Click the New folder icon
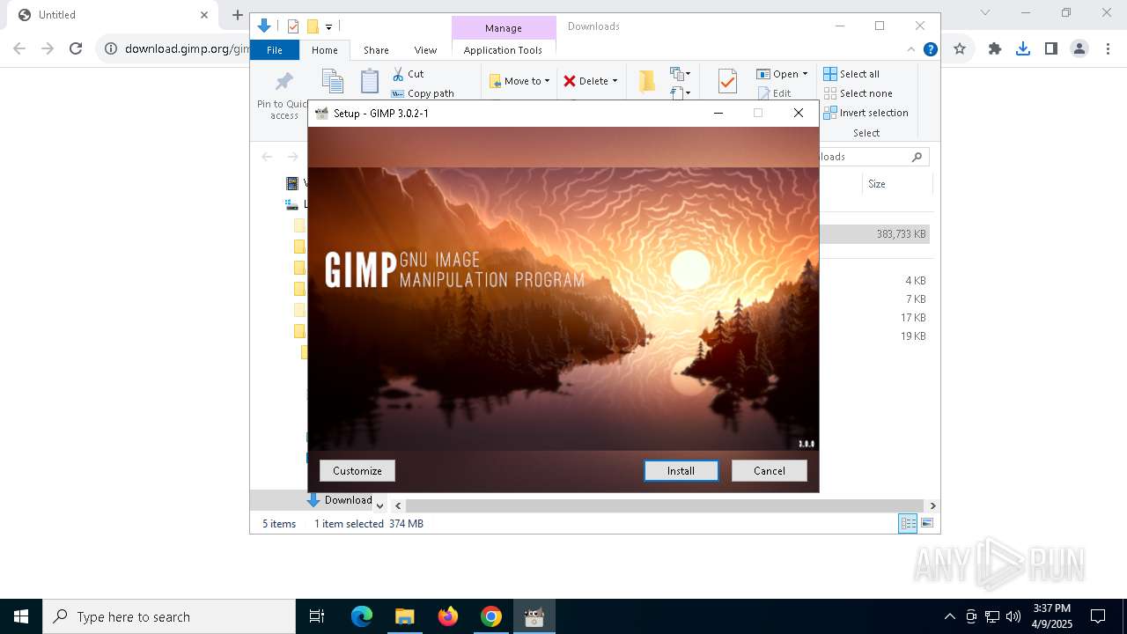Screen dimensions: 1127x634 pos(647,82)
